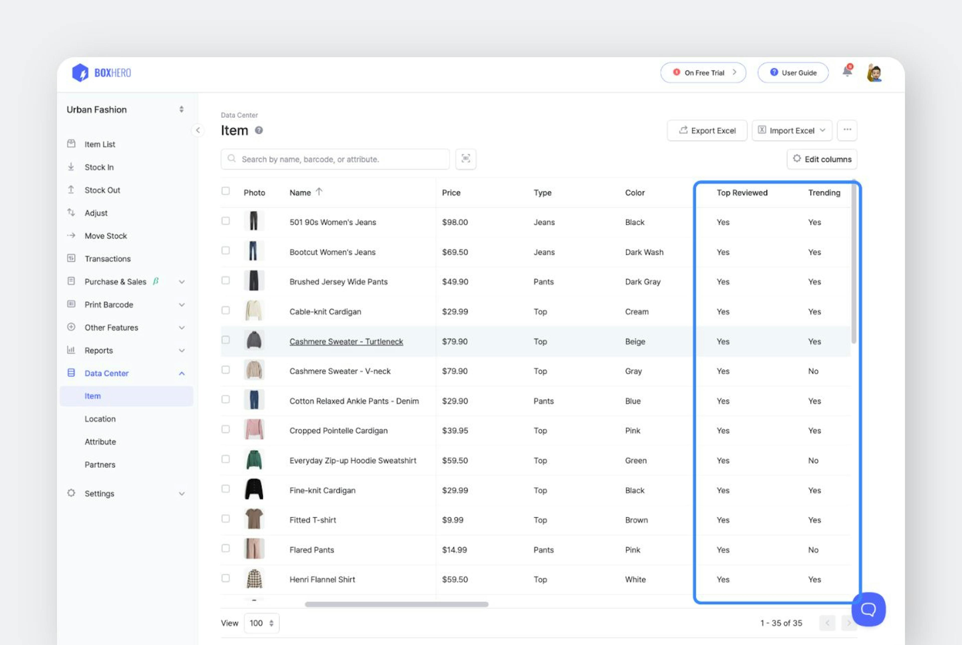The height and width of the screenshot is (645, 962).
Task: Open Item List in the sidebar
Action: click(x=100, y=144)
